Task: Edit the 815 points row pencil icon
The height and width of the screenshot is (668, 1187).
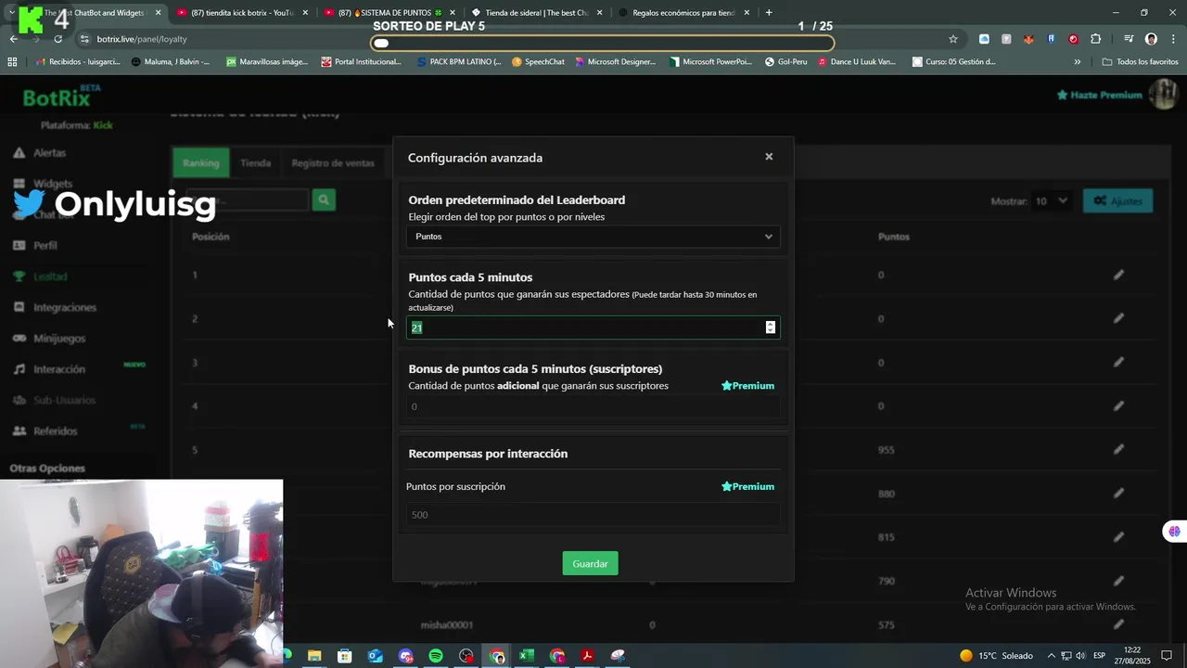Action: click(x=1118, y=536)
